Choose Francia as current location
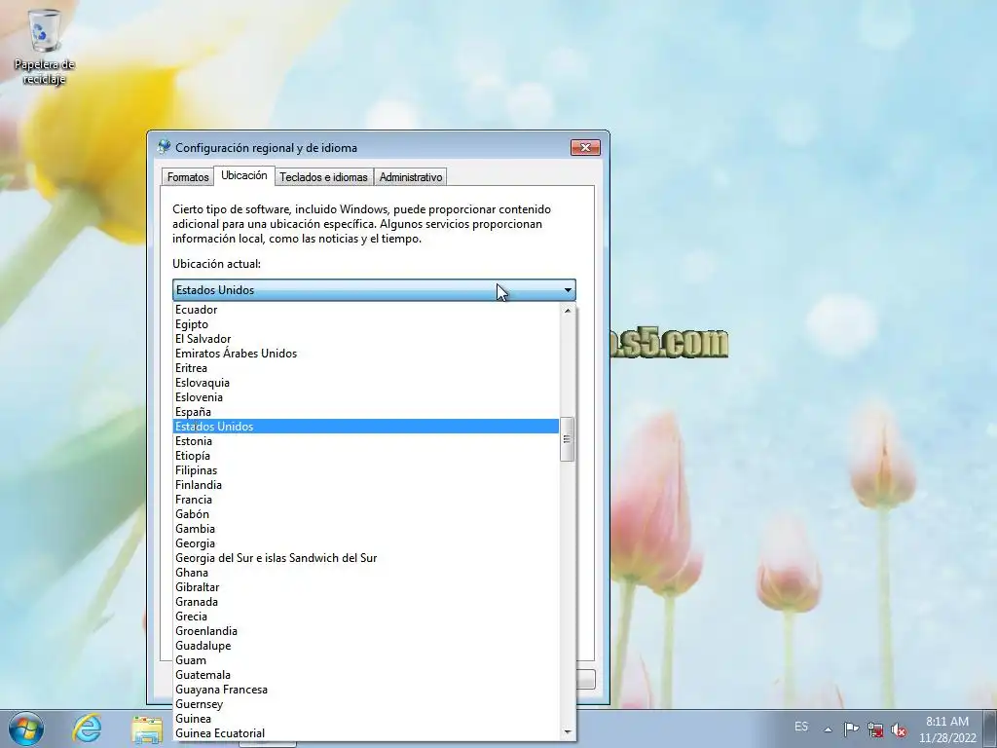This screenshot has height=748, width=997. tap(366, 500)
